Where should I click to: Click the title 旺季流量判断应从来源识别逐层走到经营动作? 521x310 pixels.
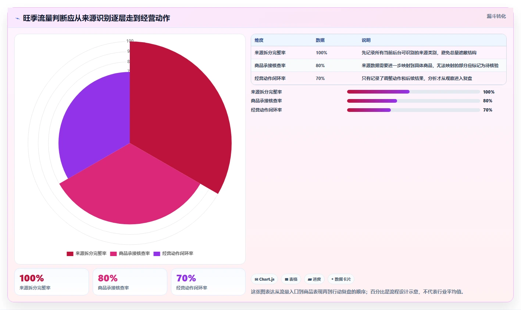coord(96,18)
